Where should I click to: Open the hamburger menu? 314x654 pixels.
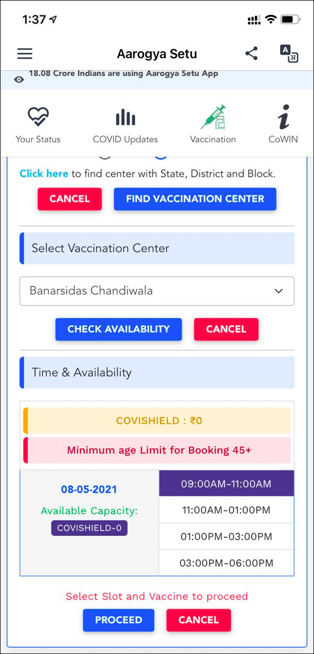coord(25,54)
